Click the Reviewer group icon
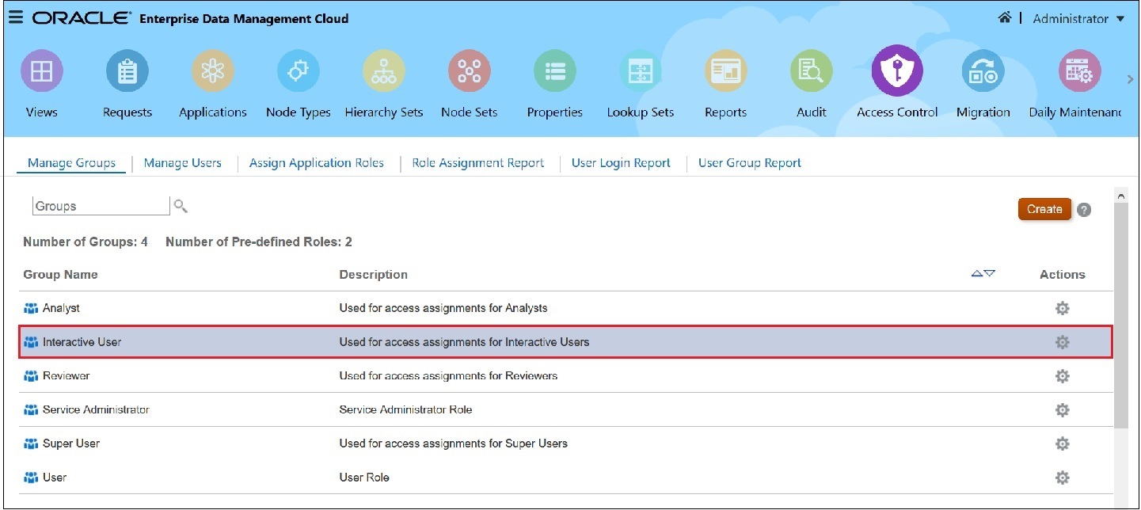The image size is (1141, 510). pos(31,376)
